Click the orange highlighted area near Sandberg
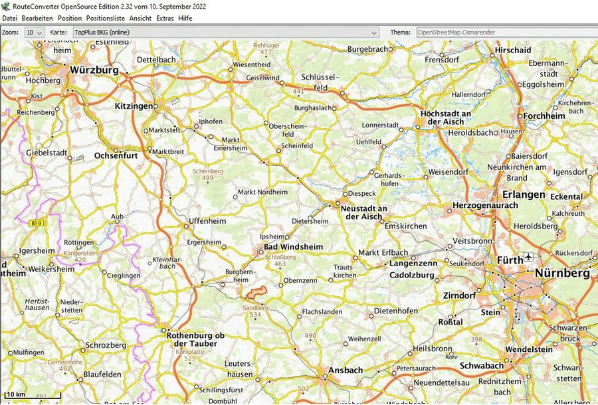The image size is (598, 405). pyautogui.click(x=254, y=291)
